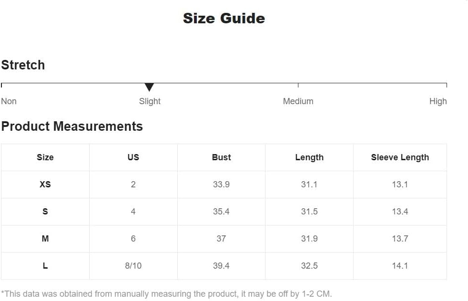Click the High stretch label
Screen dimensions: 468x301
(437, 101)
